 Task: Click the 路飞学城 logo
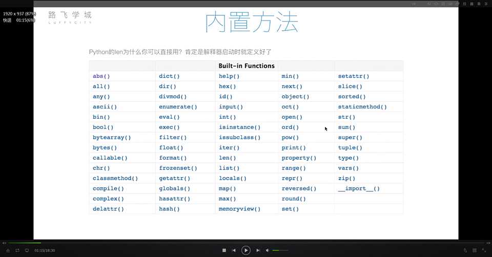click(x=70, y=17)
